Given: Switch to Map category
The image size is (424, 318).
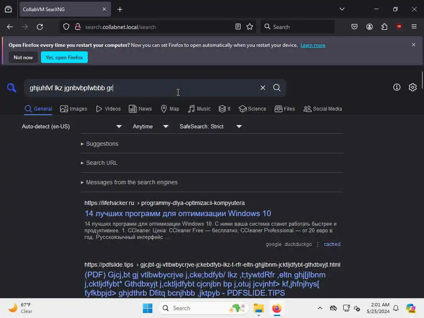Looking at the screenshot, I should coord(170,109).
